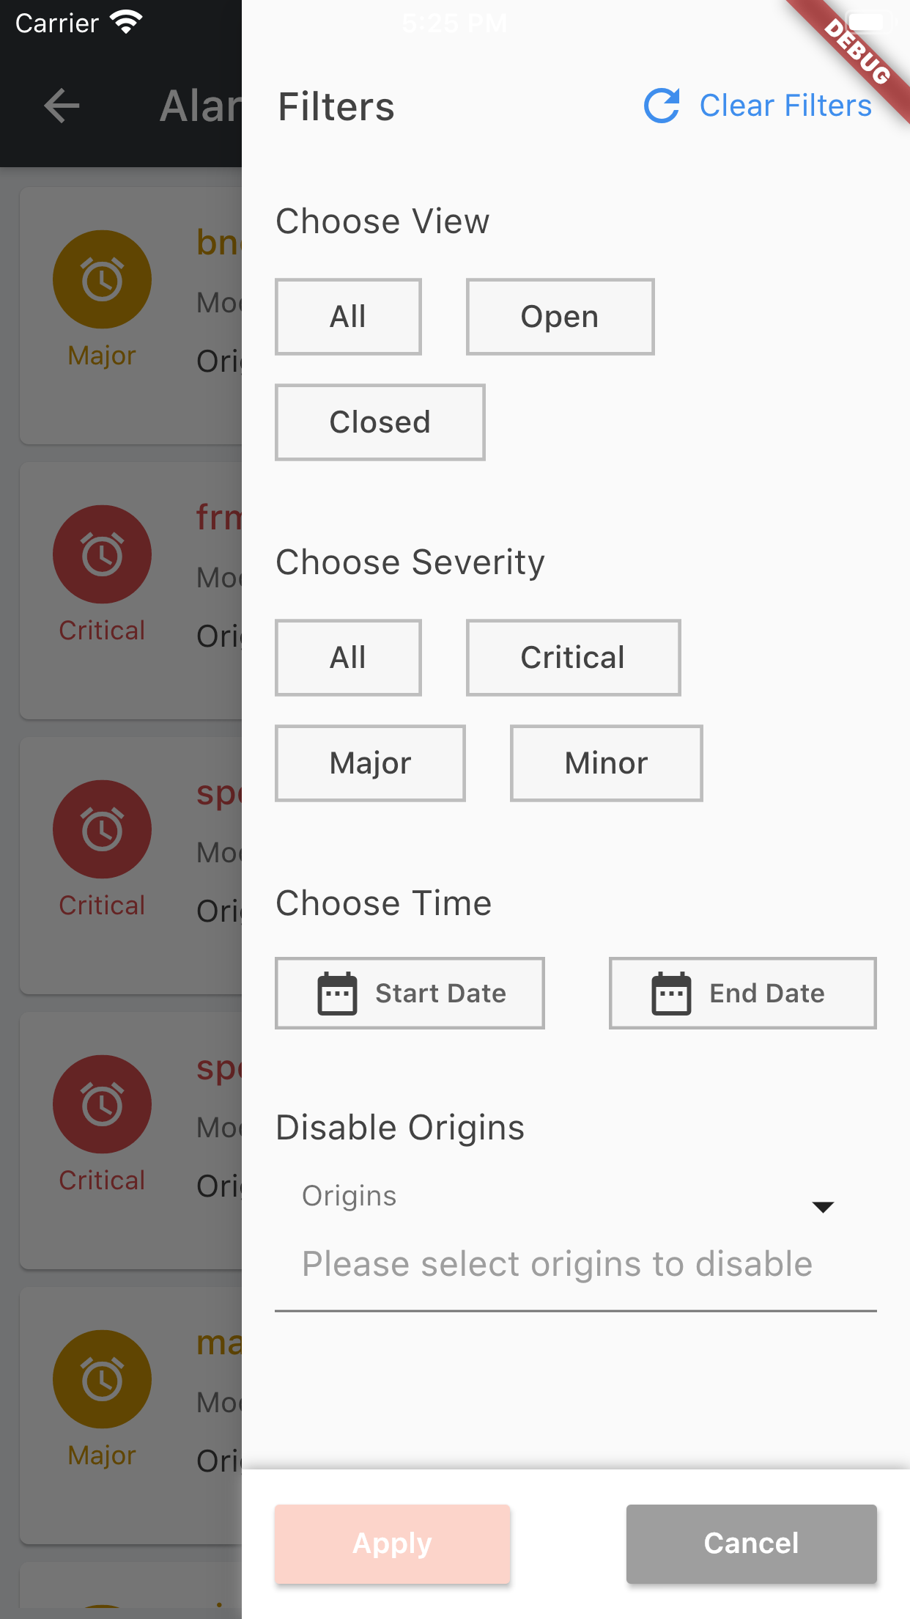The image size is (910, 1619).
Task: Click the Cancel button
Action: pyautogui.click(x=752, y=1543)
